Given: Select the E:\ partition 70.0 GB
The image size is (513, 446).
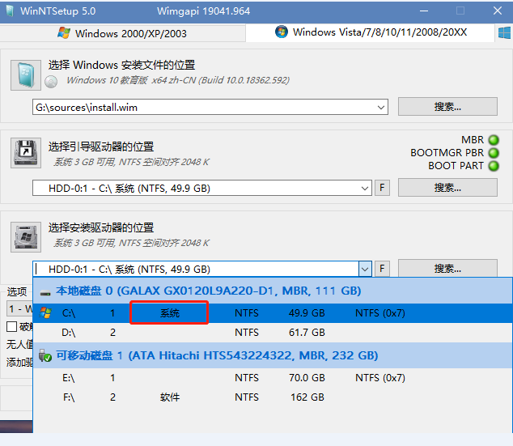Looking at the screenshot, I should 273,378.
